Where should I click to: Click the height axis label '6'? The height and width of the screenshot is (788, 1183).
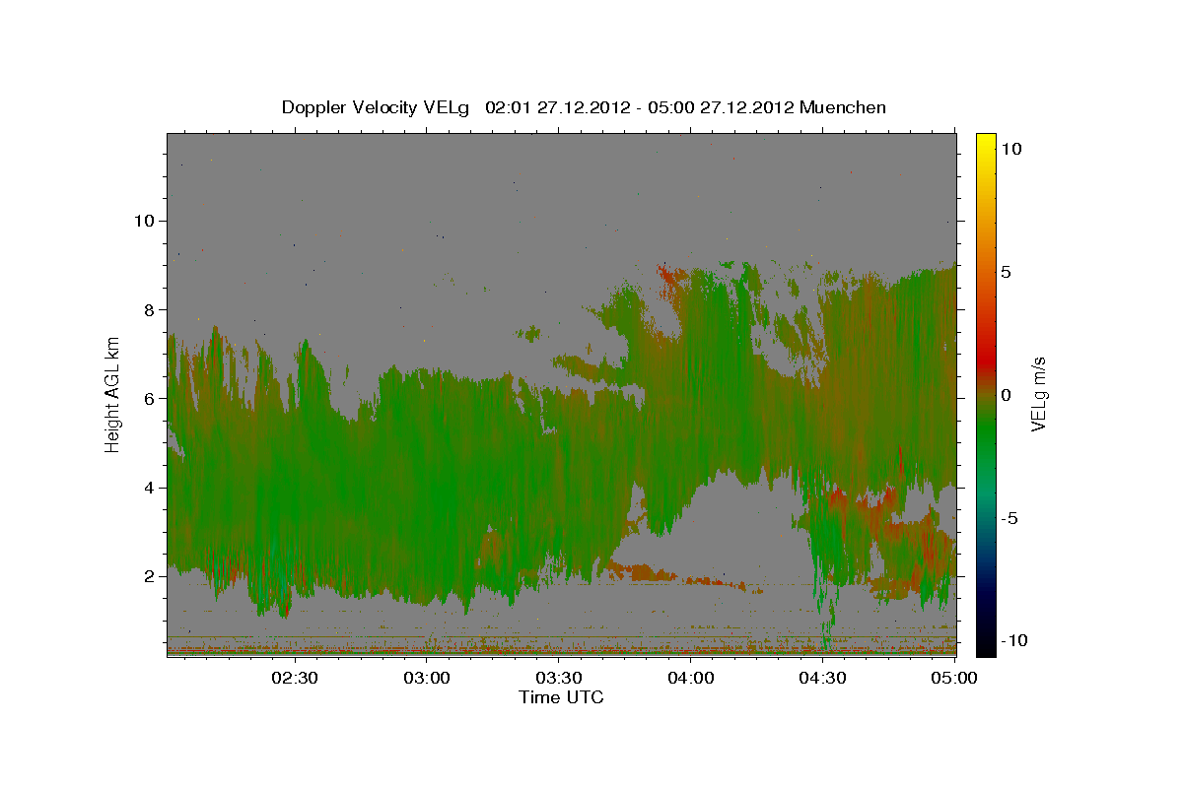click(150, 398)
